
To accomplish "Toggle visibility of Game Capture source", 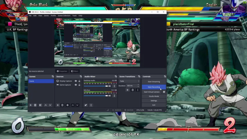I will [x=76, y=85].
